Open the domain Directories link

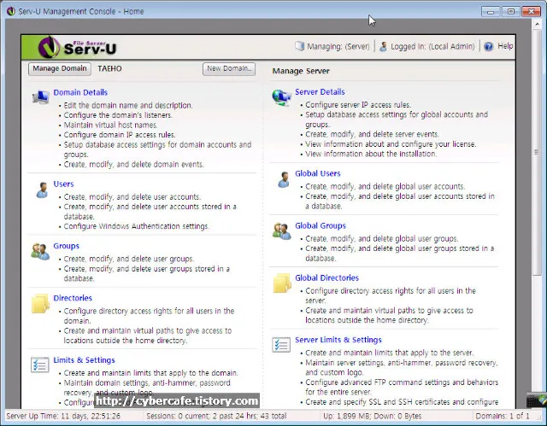(73, 298)
